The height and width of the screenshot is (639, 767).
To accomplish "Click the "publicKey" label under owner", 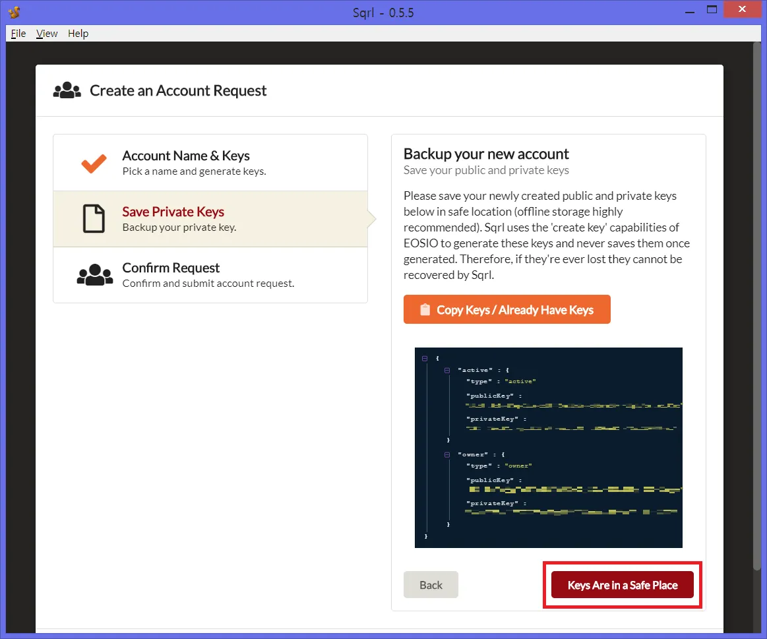I will click(489, 480).
